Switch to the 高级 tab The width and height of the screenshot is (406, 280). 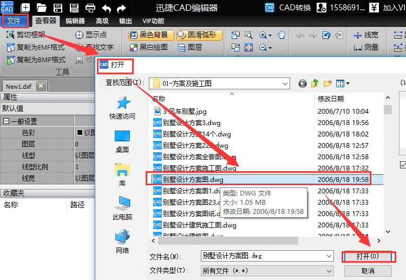point(102,21)
